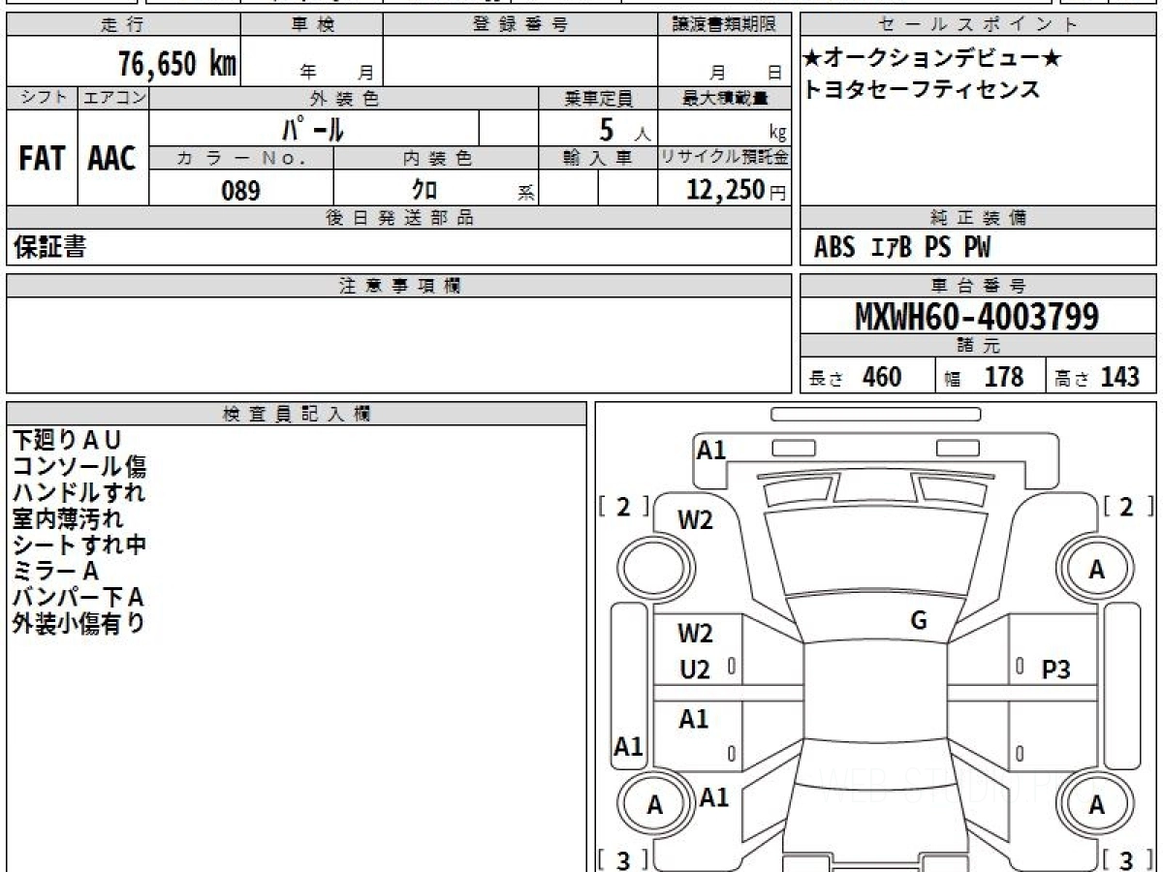The image size is (1163, 872).
Task: Click the 譲渡書類期限 header
Action: 724,25
